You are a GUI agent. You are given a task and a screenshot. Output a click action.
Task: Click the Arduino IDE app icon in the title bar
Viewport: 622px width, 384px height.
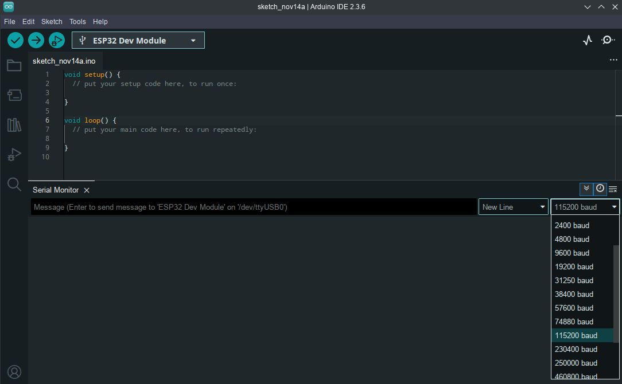pos(9,7)
